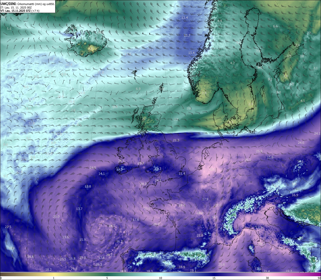This screenshot has height=280, width=321.
Task: Click the 22.7 value at the bottom right
Action: pos(289,271)
